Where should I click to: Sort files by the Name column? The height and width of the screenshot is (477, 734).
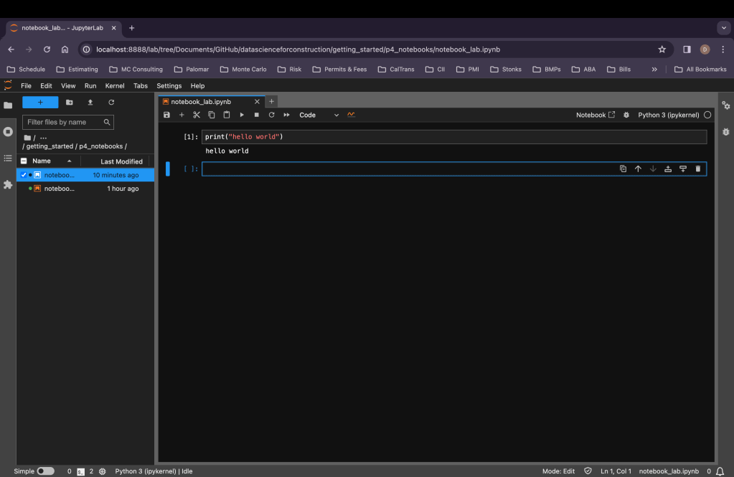tap(42, 161)
